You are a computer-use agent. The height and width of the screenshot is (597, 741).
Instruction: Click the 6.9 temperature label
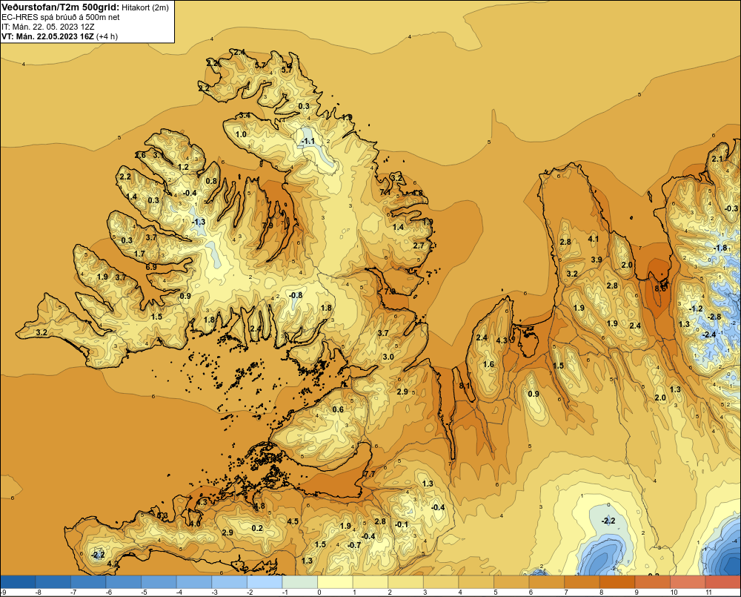pos(151,267)
